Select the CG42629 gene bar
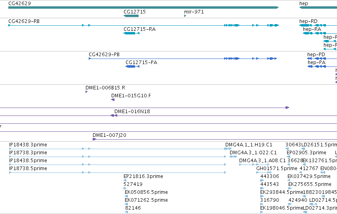The height and width of the screenshot is (214, 337). click(144, 8)
